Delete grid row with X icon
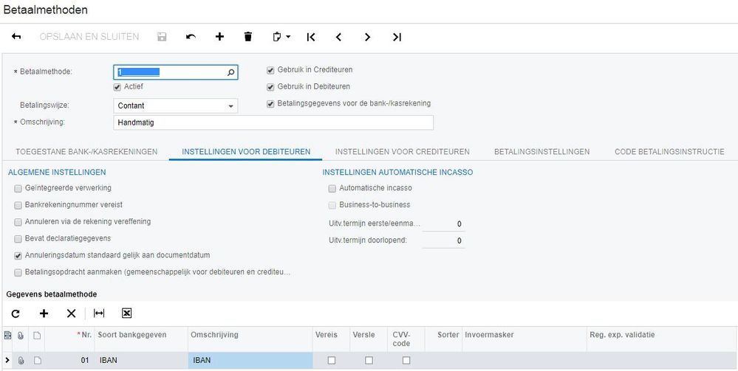 [x=71, y=313]
